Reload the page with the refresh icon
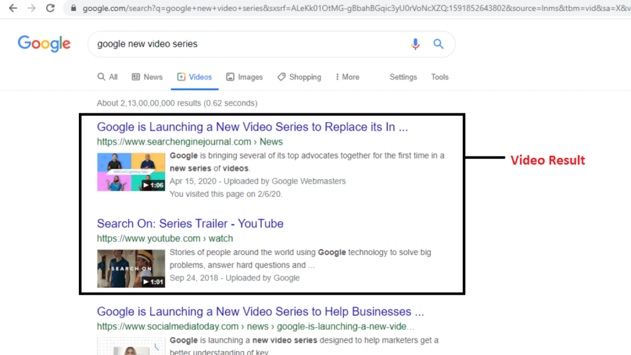 [51, 8]
